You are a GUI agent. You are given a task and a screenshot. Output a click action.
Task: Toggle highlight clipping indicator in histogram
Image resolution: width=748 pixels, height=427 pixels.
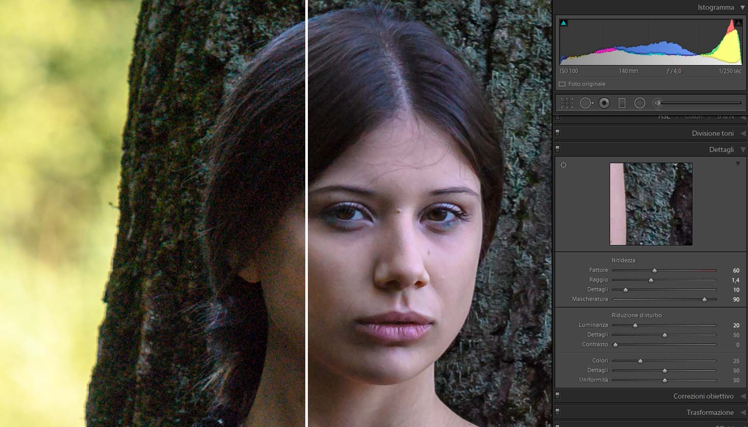738,23
